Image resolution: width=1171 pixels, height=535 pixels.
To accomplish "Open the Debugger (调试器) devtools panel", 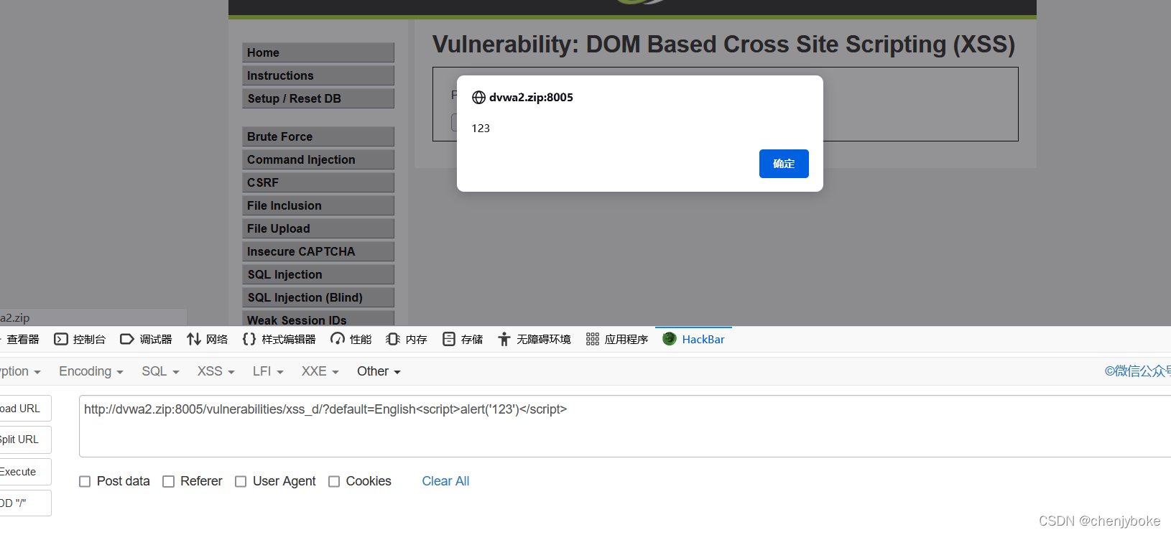I will coord(146,339).
